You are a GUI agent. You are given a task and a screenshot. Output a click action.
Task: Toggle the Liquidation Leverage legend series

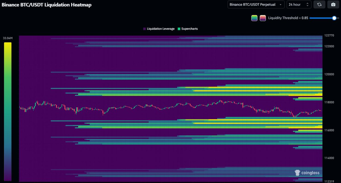[159, 29]
